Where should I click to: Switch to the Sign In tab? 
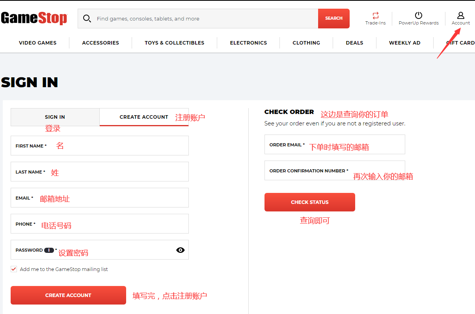[x=55, y=117]
